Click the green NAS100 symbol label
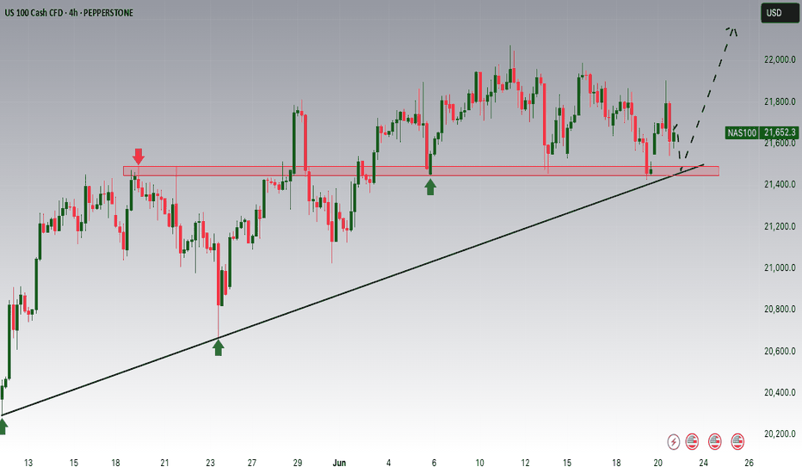Viewport: 802px width, 473px height. point(742,133)
